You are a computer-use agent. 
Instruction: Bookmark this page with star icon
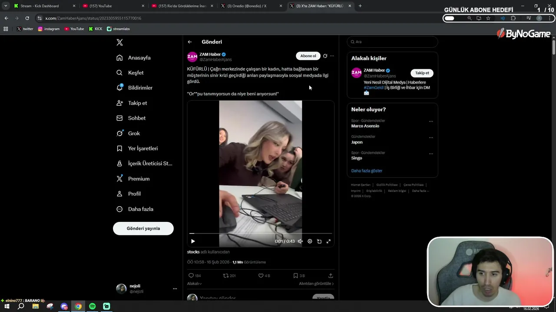[488, 18]
